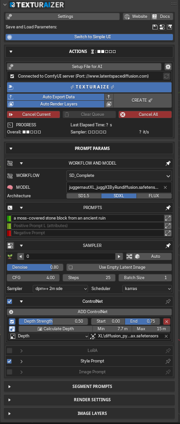Expand the Style Prompt section chevron
Viewport: 180px width, 424px height.
[21, 361]
